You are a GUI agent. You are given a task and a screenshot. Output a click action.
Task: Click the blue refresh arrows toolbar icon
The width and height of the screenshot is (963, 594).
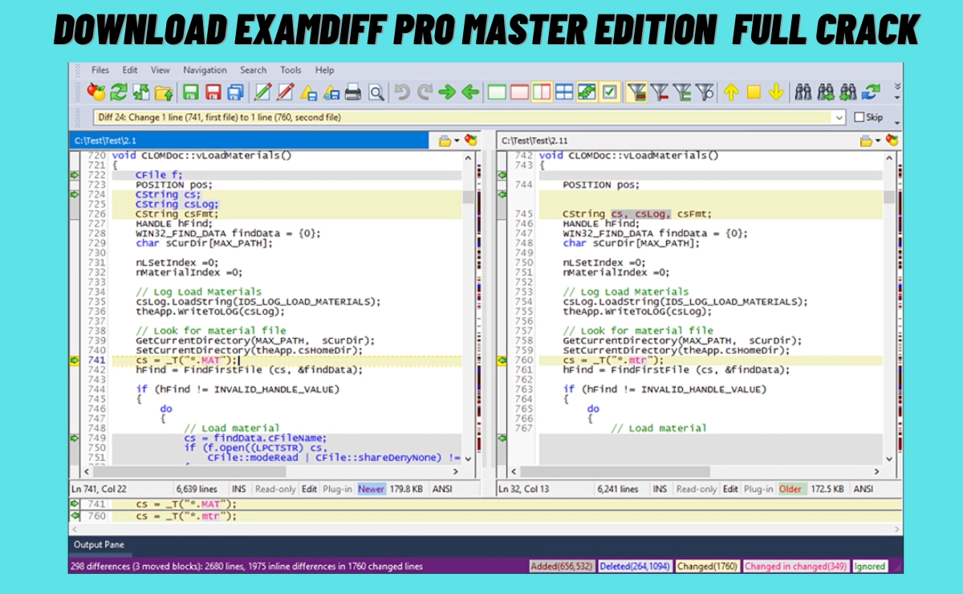(871, 92)
